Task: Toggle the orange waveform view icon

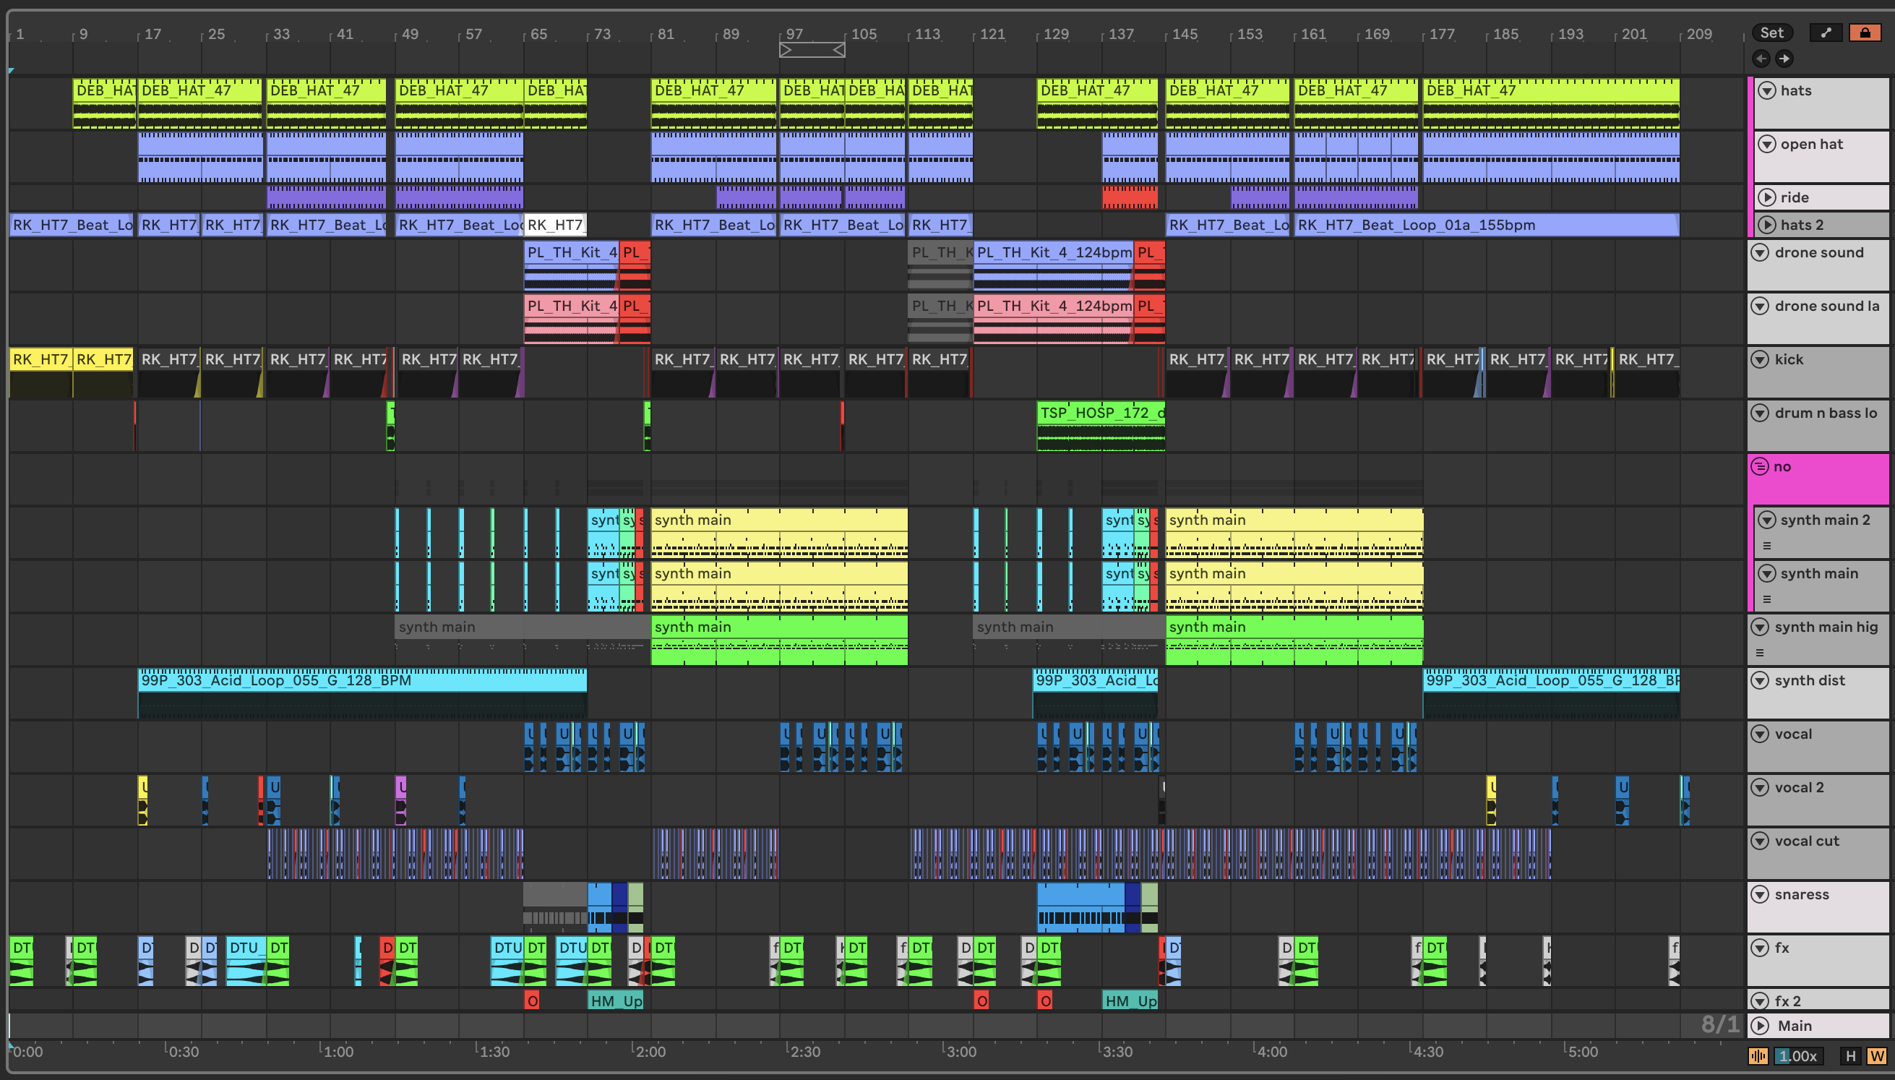Action: click(x=1758, y=1055)
